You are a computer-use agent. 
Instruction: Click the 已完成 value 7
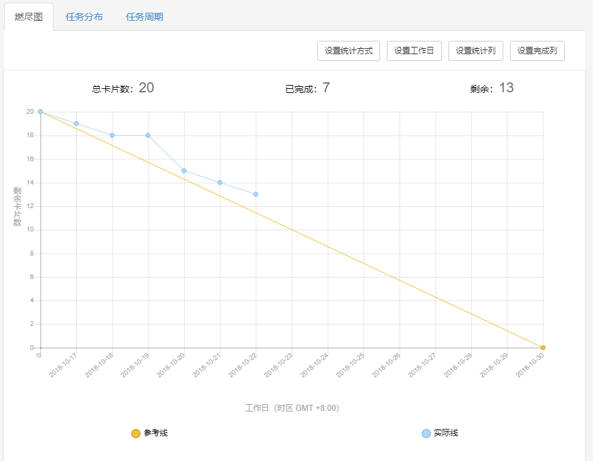pos(326,88)
